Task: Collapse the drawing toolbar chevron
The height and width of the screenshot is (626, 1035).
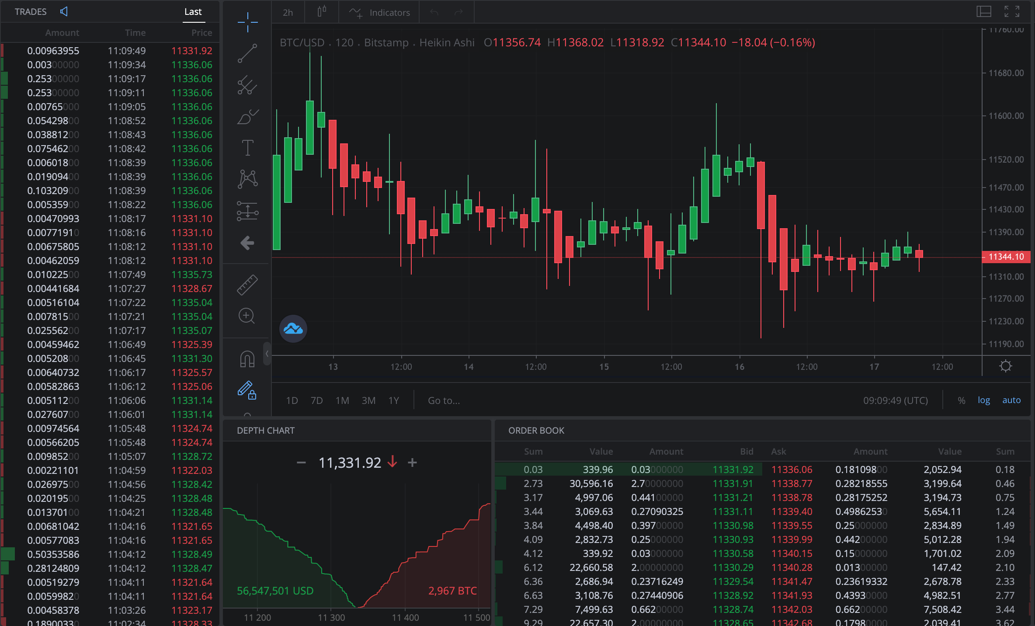Action: pos(267,354)
